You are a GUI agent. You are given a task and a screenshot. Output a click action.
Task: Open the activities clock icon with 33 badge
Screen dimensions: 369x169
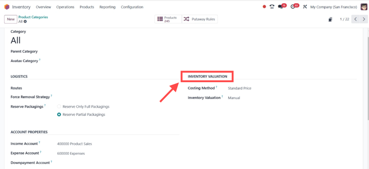click(x=293, y=7)
